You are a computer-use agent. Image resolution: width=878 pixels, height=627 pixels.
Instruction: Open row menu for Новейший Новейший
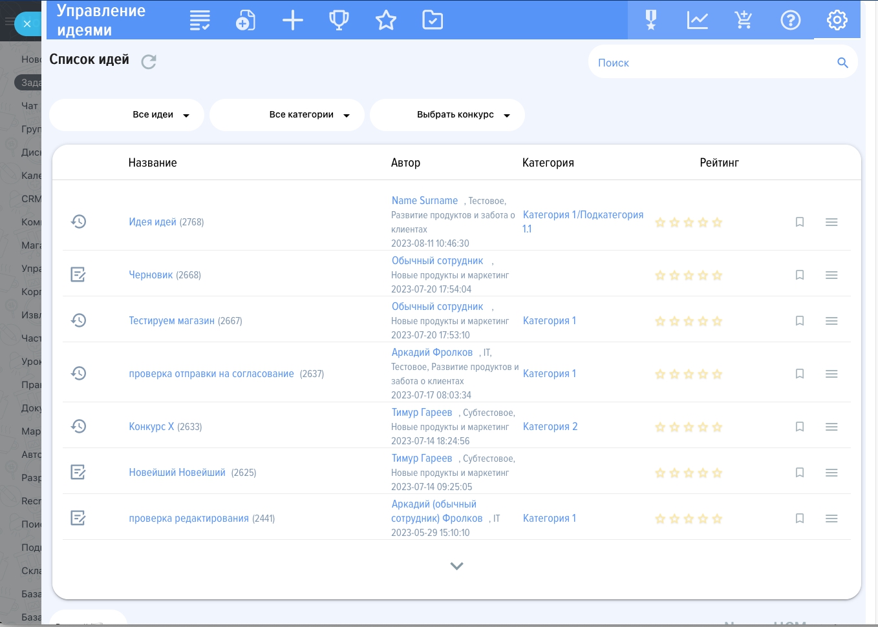(x=831, y=473)
